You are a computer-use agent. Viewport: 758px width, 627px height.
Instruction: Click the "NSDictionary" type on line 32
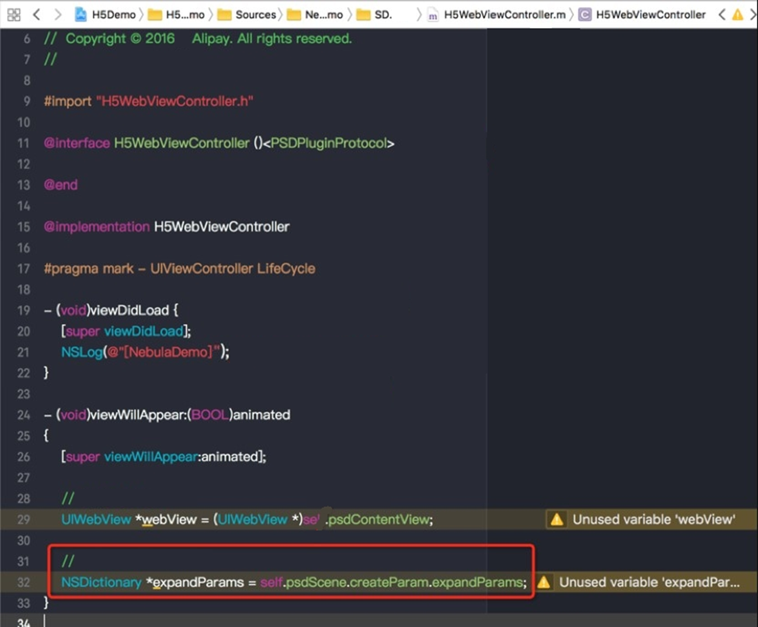point(101,582)
